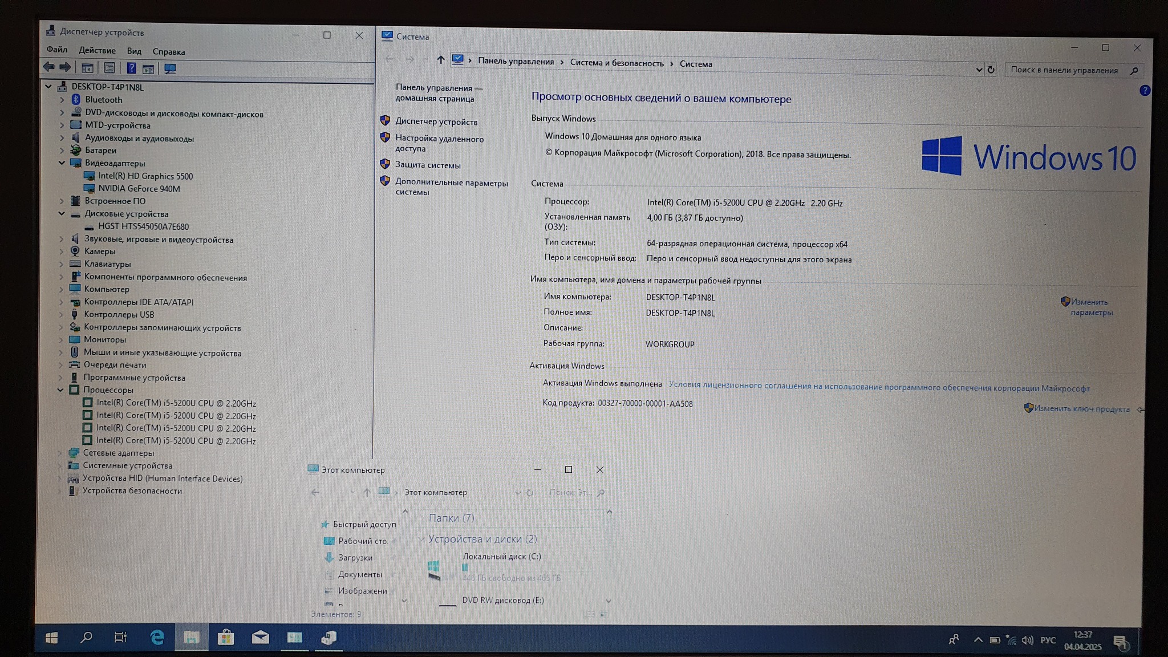Open the Защита системы link
The width and height of the screenshot is (1168, 657).
[428, 165]
